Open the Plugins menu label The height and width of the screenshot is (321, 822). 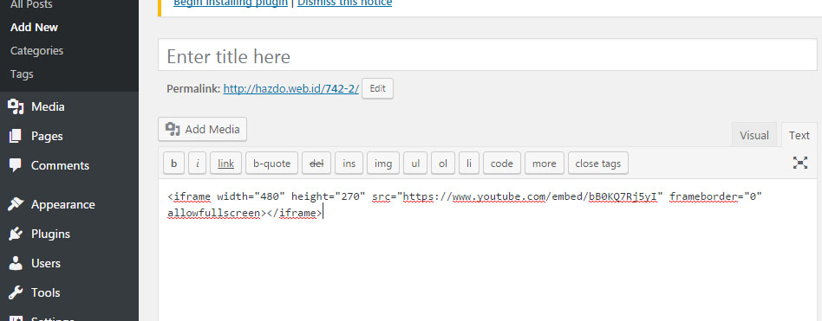click(50, 234)
